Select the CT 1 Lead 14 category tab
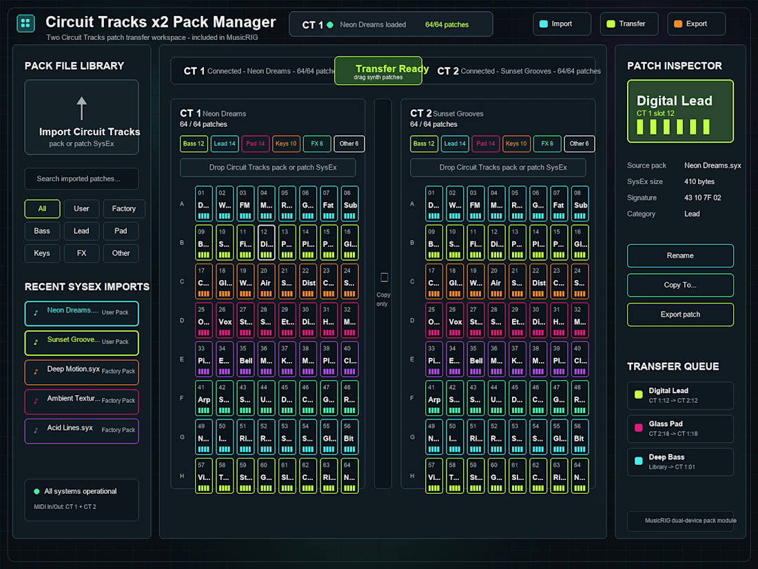 click(x=225, y=143)
